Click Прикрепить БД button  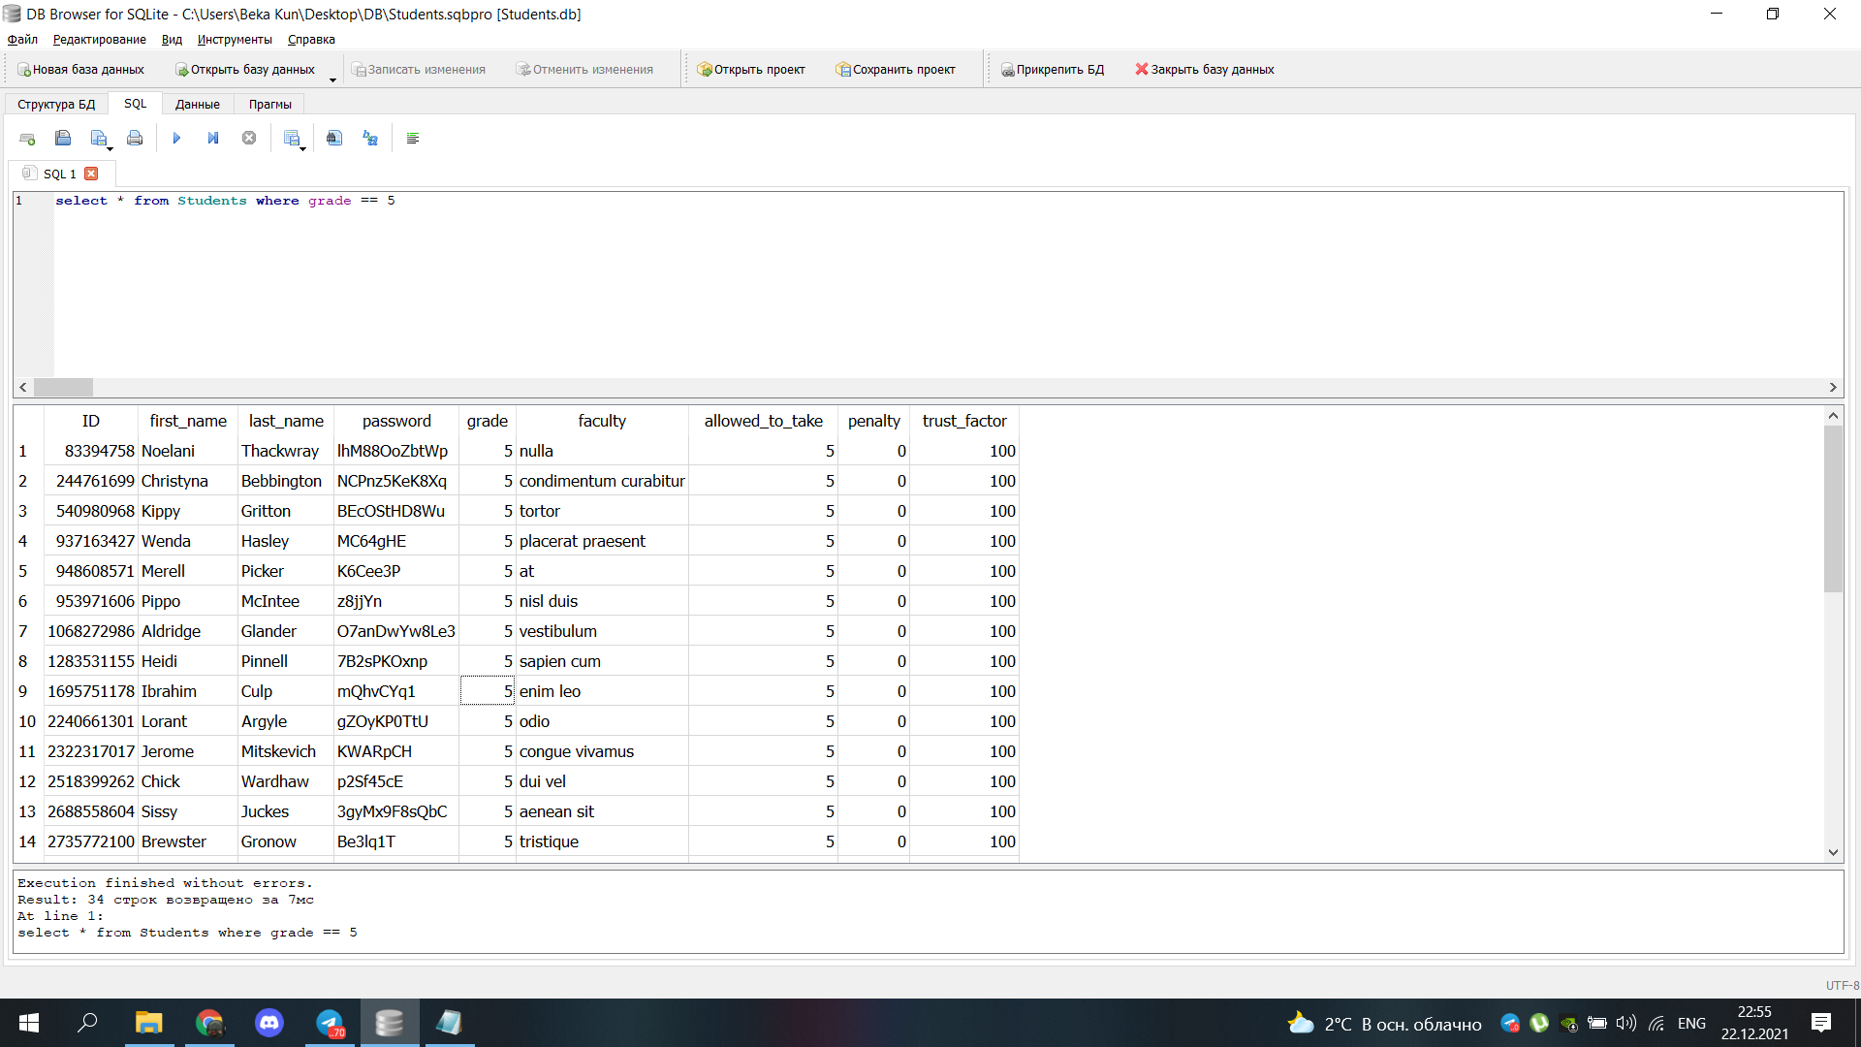pyautogui.click(x=1052, y=70)
